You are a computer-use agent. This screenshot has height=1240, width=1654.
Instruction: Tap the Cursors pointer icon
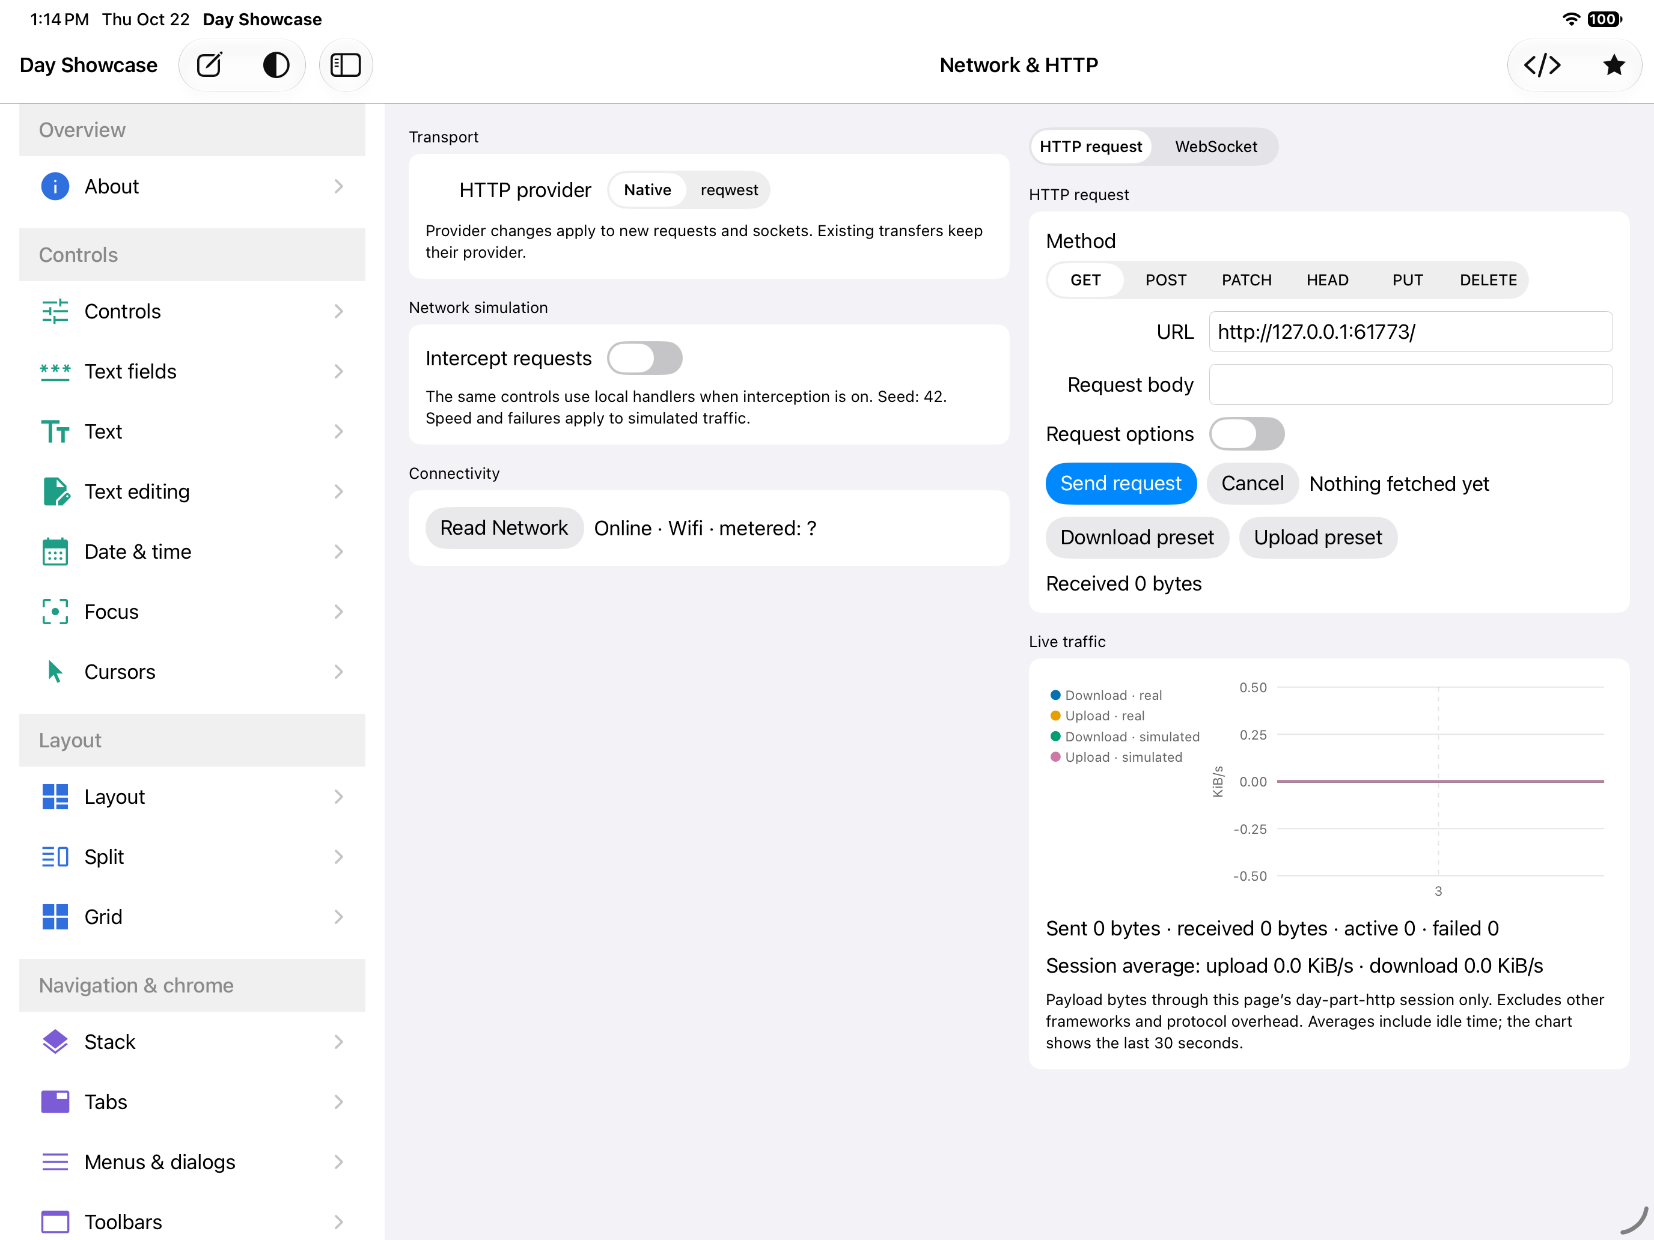pos(55,671)
